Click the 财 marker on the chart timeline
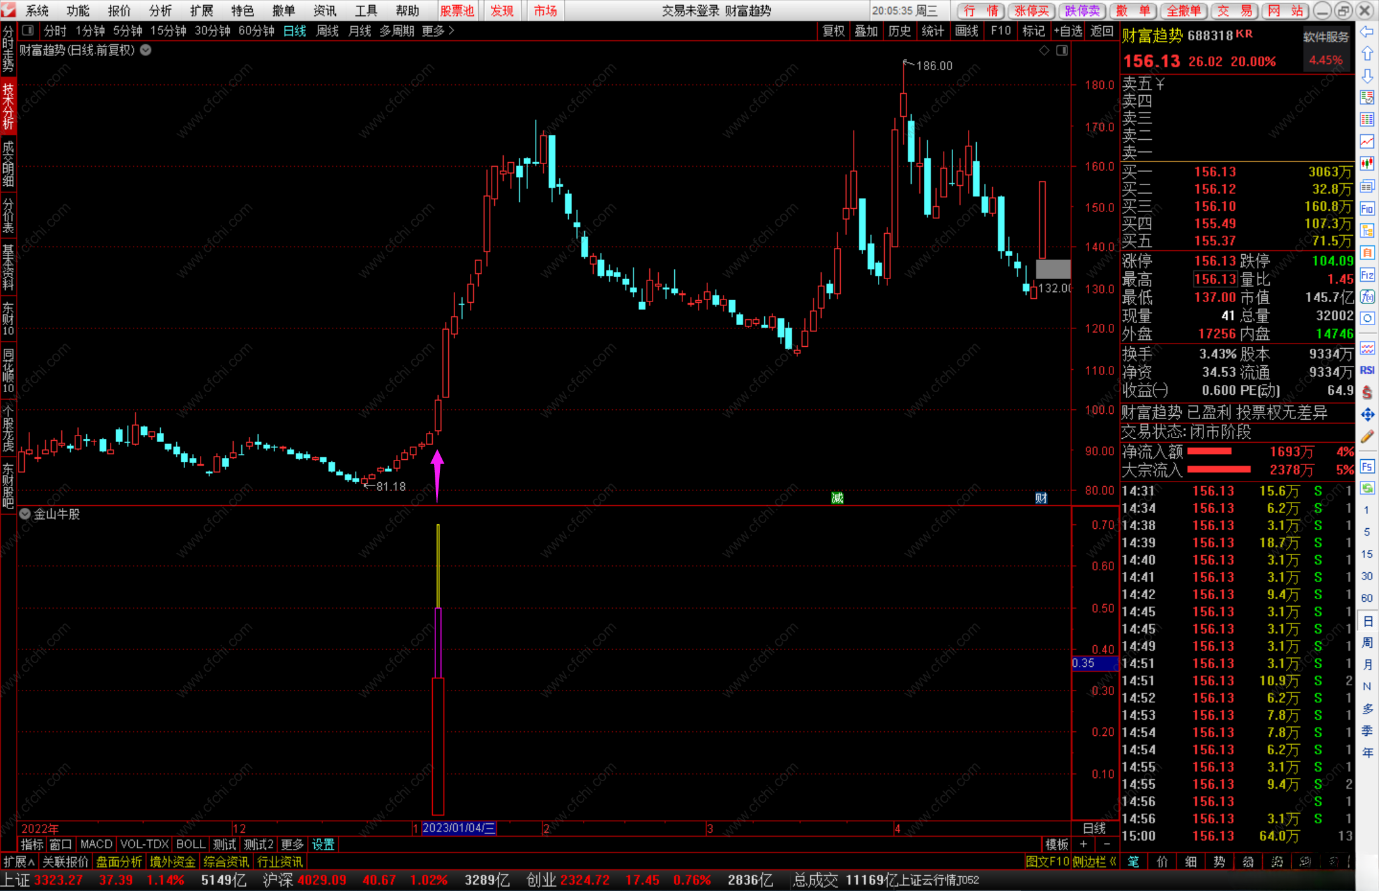Image resolution: width=1379 pixels, height=891 pixels. click(x=1041, y=498)
